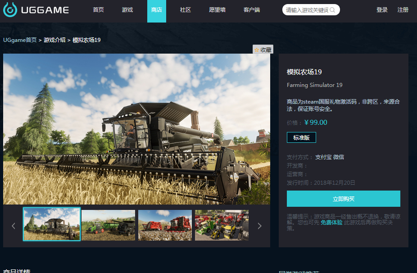The image size is (417, 273).
Task: Click the 立即购买 button
Action: [x=343, y=199]
